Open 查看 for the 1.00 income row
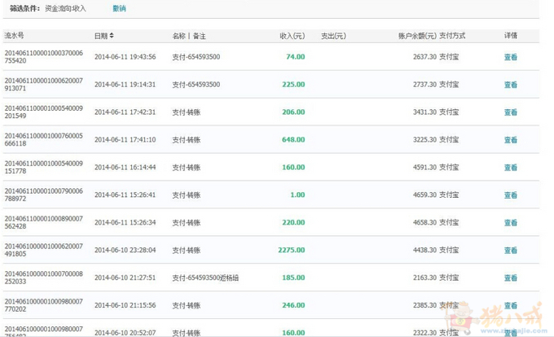The height and width of the screenshot is (337, 554). pyautogui.click(x=510, y=195)
